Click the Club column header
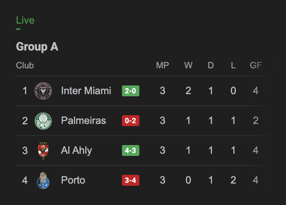 click(25, 65)
